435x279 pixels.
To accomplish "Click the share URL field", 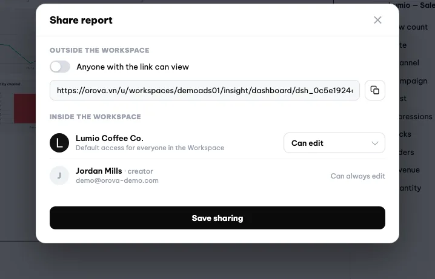I will pos(205,90).
